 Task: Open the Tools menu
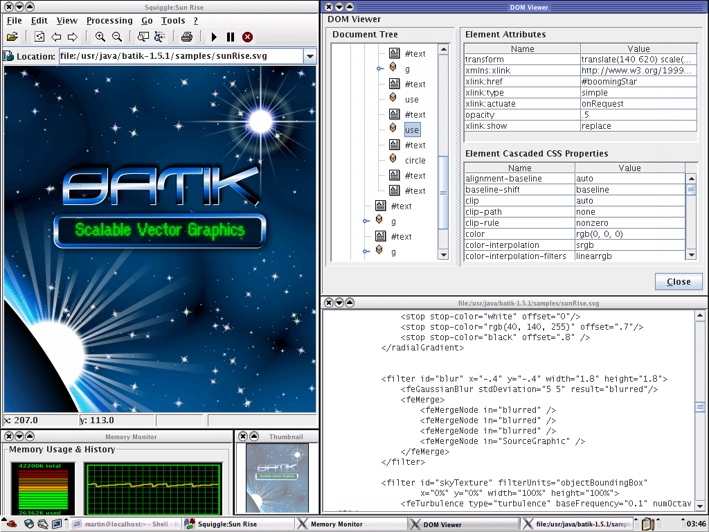coord(173,20)
